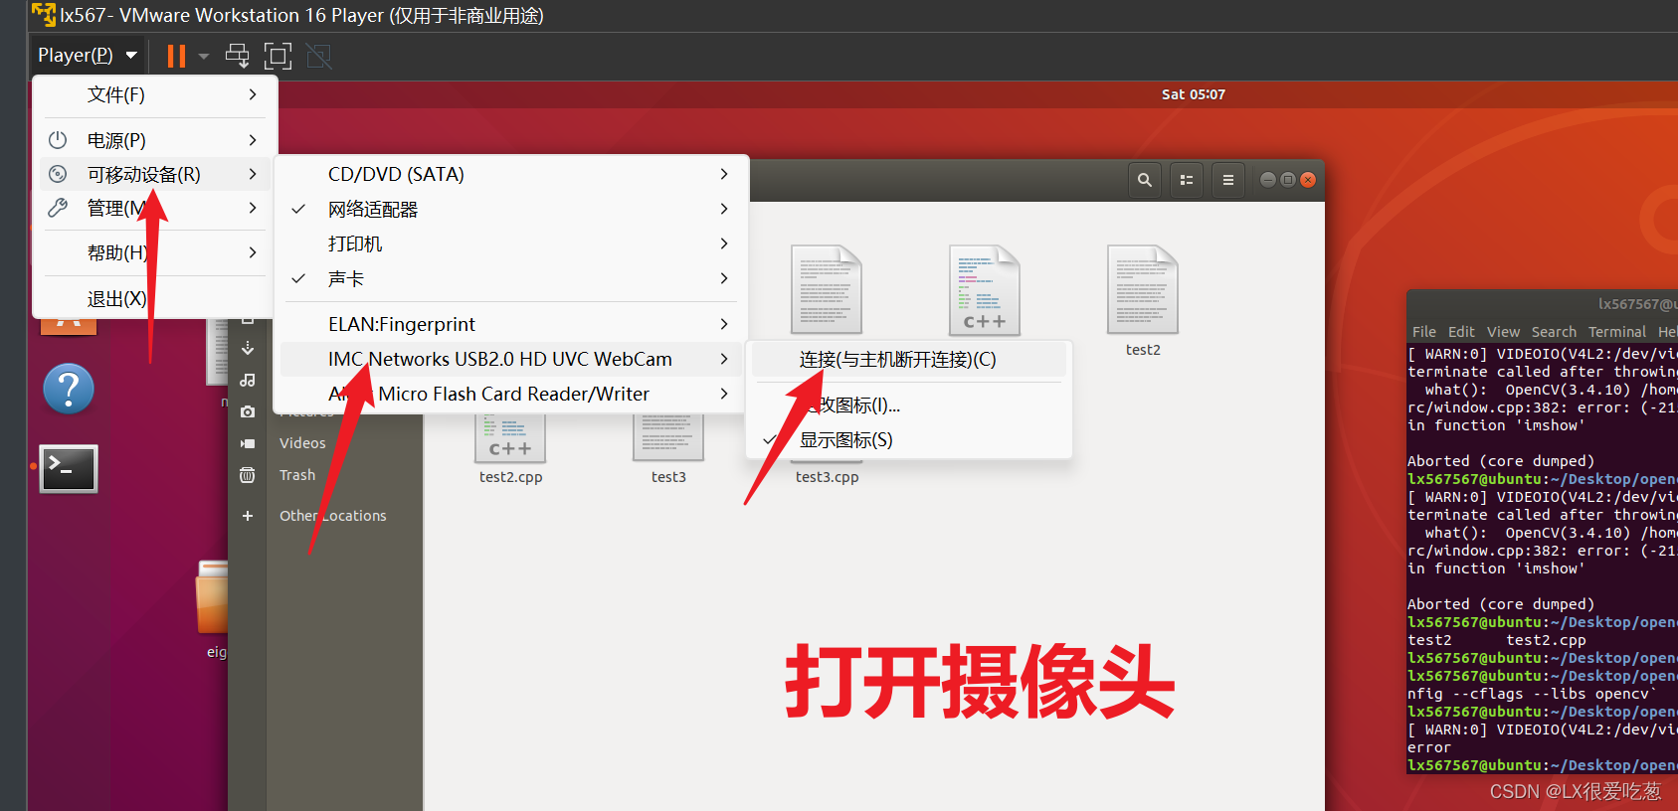Screen dimensions: 1678x811
Task: Toggle the 网络适配器 checkmark
Action: pos(298,209)
